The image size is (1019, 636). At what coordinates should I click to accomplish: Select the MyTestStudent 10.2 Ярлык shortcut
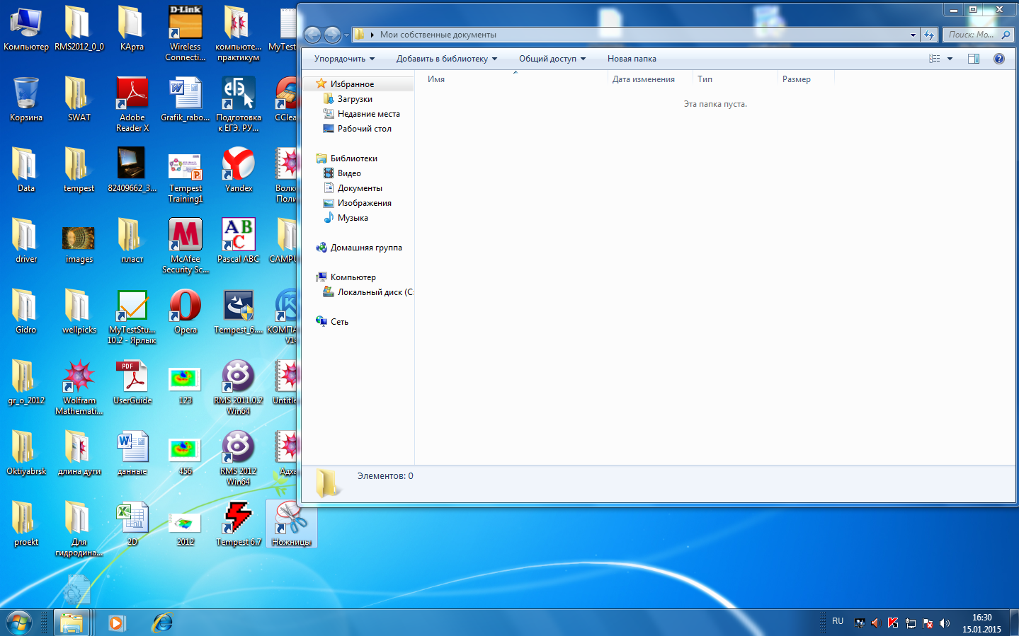pos(132,316)
